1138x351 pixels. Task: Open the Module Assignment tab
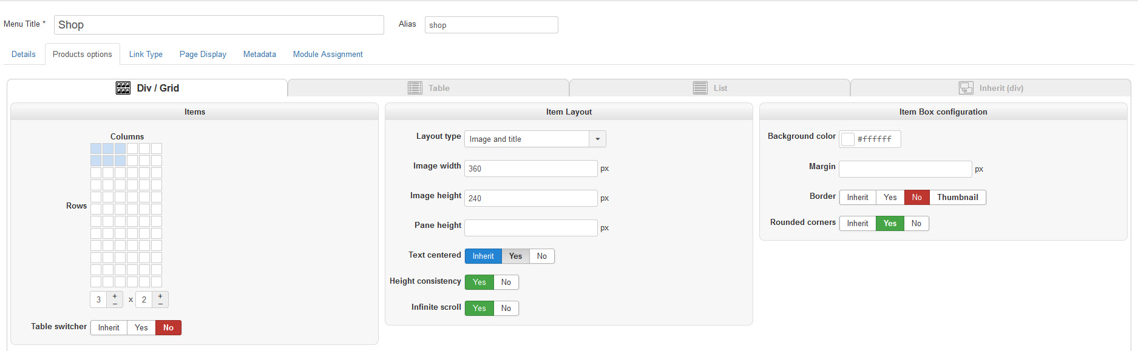coord(328,55)
